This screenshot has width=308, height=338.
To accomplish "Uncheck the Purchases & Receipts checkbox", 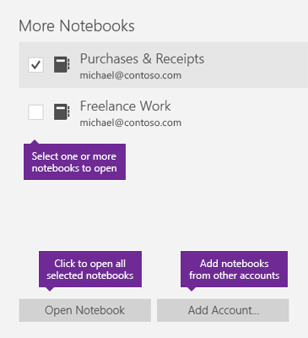I will click(35, 65).
